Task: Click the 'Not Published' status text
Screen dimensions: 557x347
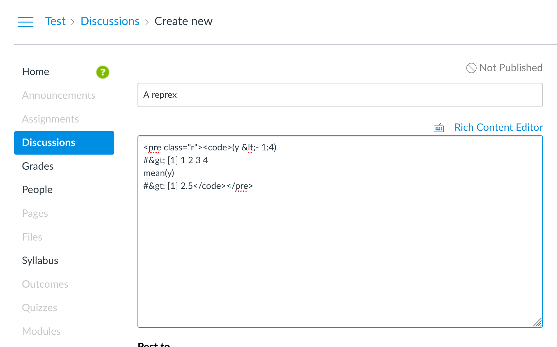Action: click(511, 68)
